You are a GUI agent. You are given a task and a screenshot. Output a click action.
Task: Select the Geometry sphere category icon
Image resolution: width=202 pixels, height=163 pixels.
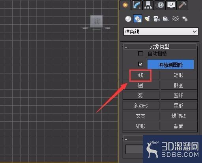(x=128, y=19)
